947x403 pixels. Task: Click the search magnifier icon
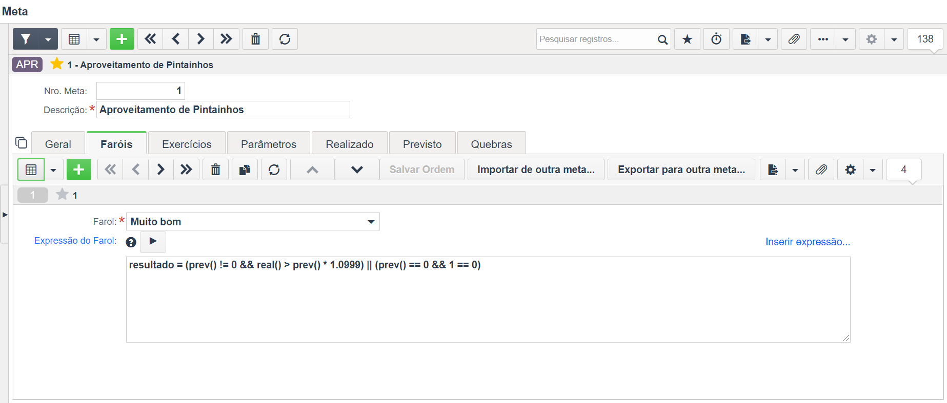[x=662, y=39]
